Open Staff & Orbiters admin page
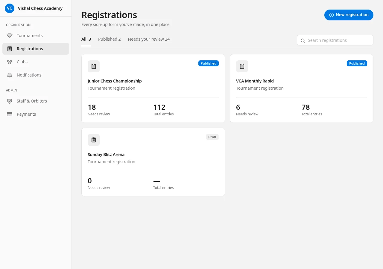 pyautogui.click(x=36, y=101)
